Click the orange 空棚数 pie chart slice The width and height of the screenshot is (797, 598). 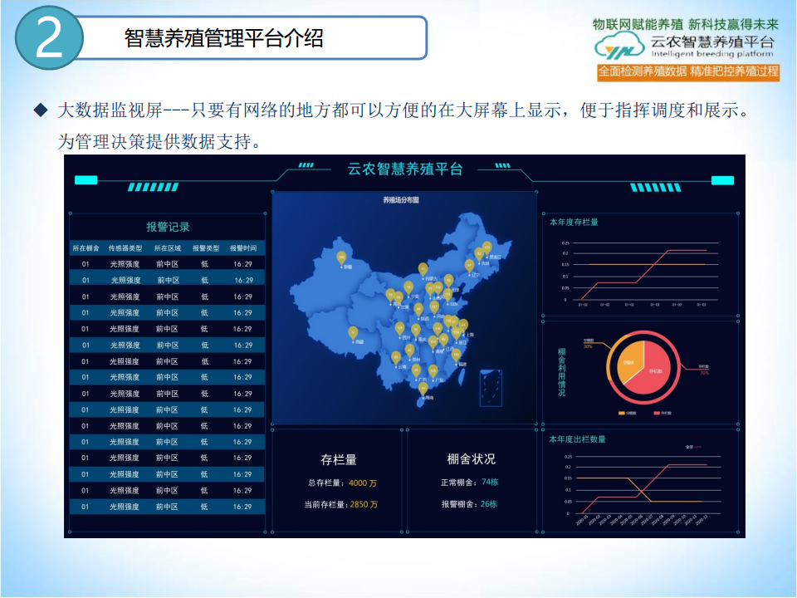[x=628, y=361]
